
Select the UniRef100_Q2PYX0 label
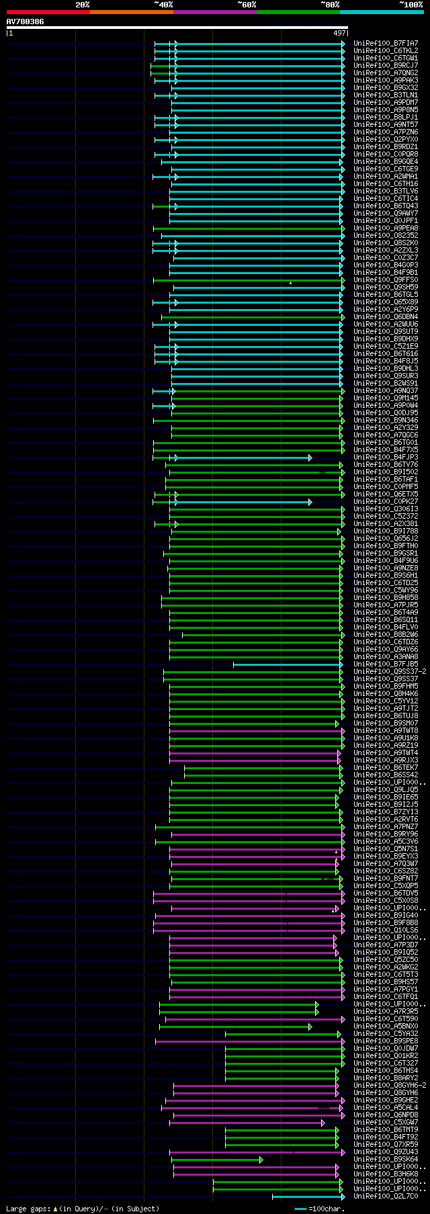click(386, 140)
